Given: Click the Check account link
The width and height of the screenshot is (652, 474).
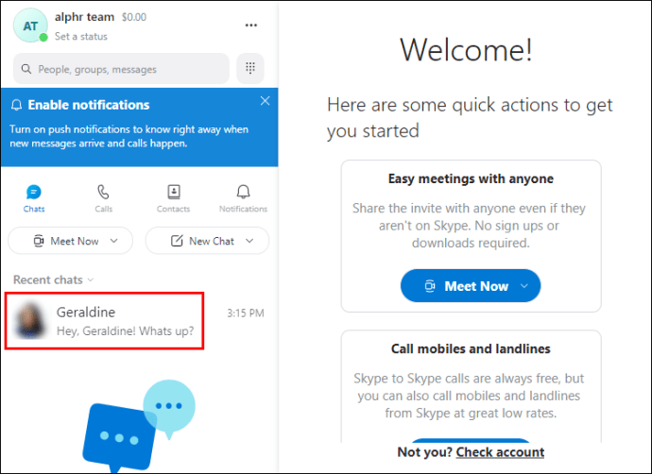Looking at the screenshot, I should (x=500, y=452).
